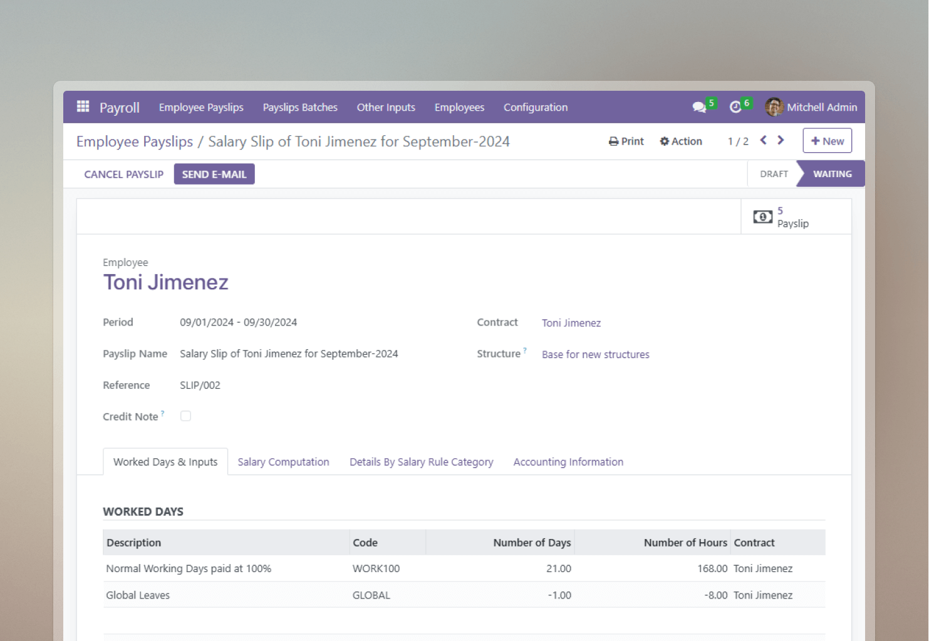The width and height of the screenshot is (929, 641).
Task: Click the Payslip Name field value
Action: pyautogui.click(x=289, y=354)
